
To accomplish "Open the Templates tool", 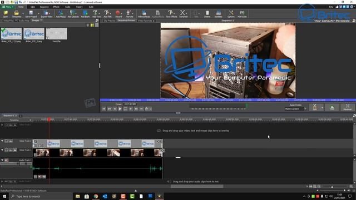I will tap(16, 14).
